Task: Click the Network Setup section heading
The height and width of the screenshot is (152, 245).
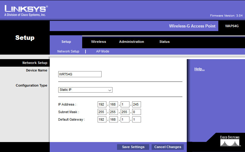Action: [35, 63]
